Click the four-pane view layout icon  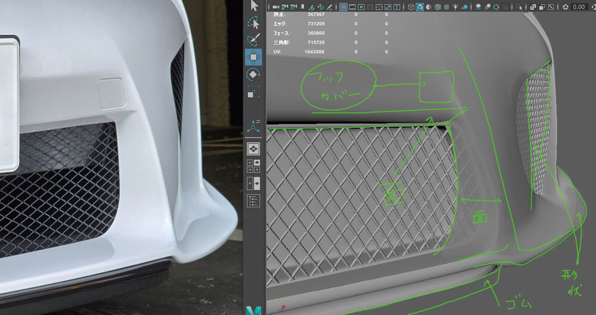[253, 166]
